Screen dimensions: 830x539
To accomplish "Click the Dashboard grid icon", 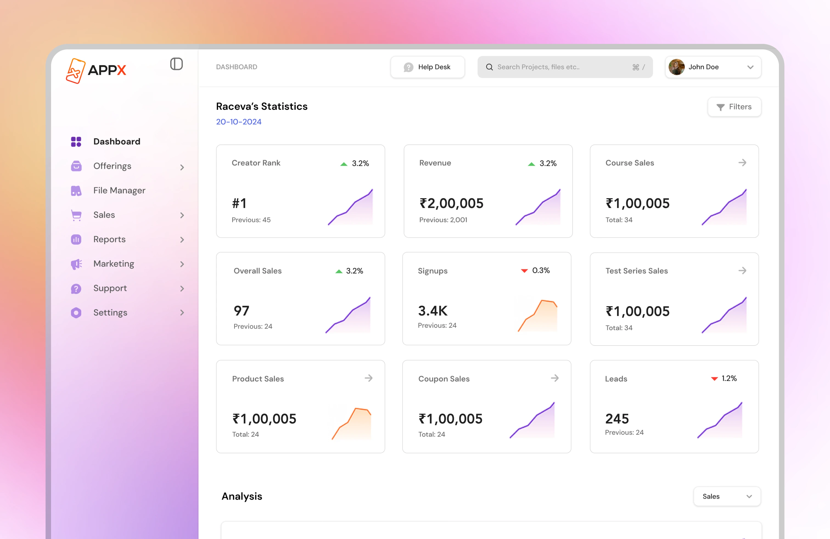I will (76, 142).
